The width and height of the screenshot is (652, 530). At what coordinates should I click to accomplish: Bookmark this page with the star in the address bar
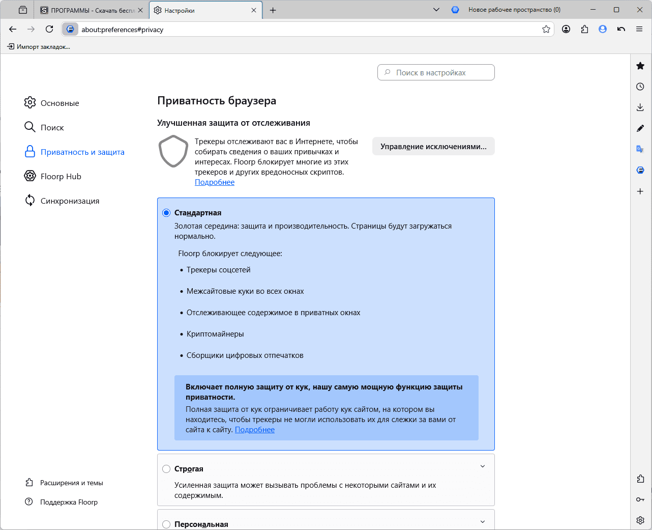[x=546, y=29]
